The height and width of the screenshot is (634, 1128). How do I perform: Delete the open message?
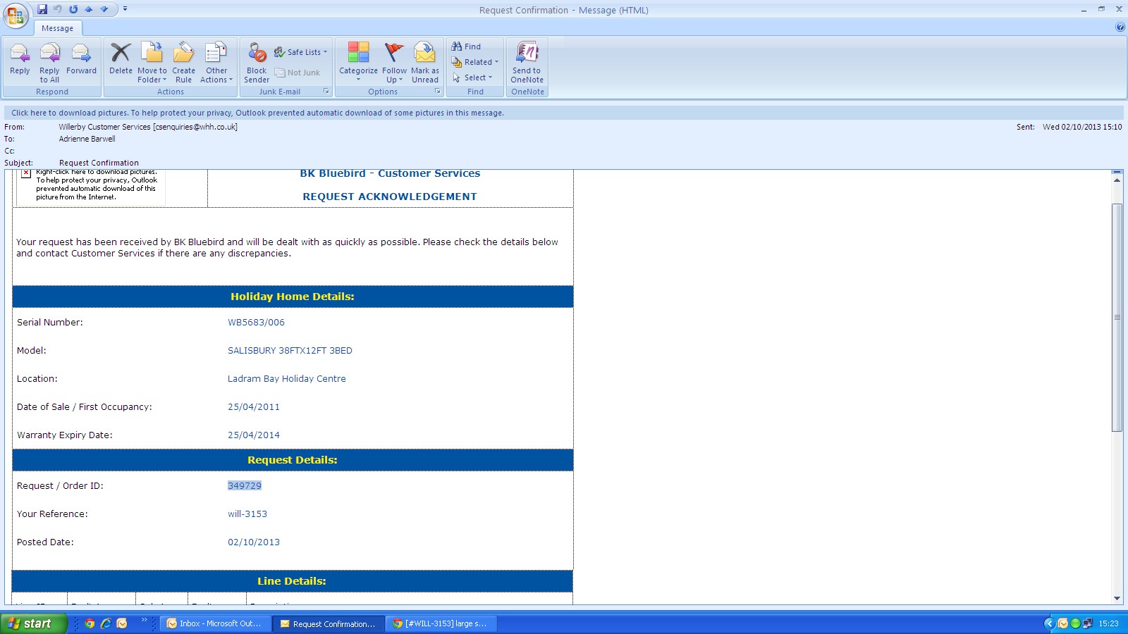tap(121, 59)
